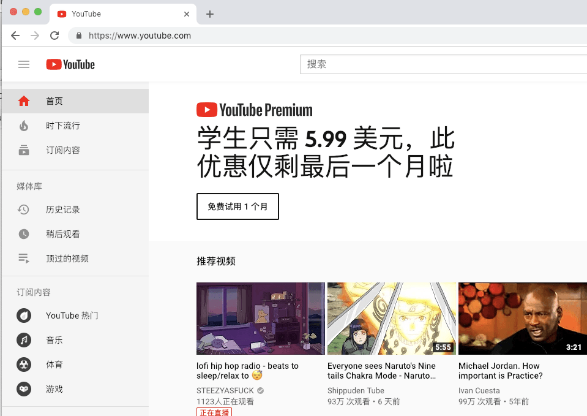Click the 正在直播 live badge

(x=214, y=412)
